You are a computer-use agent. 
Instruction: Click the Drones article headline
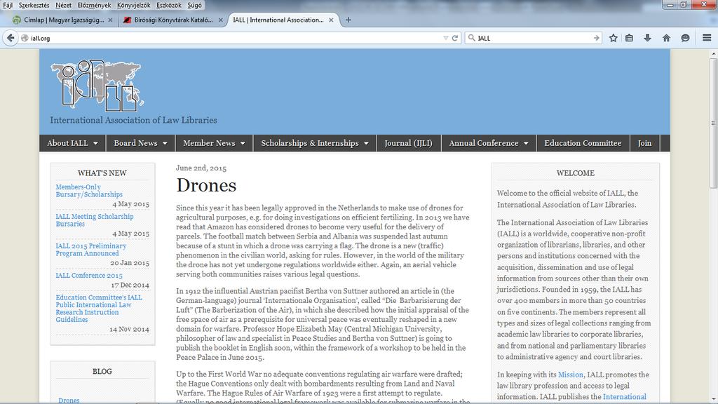click(x=206, y=185)
